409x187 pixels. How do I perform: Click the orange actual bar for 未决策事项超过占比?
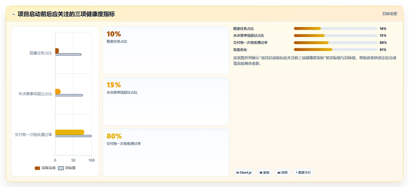tap(58, 91)
